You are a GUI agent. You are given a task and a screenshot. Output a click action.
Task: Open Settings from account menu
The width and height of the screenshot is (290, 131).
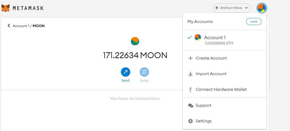(224, 121)
